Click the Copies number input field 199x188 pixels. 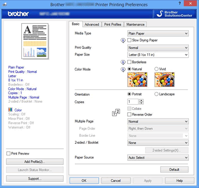pyautogui.click(x=133, y=102)
